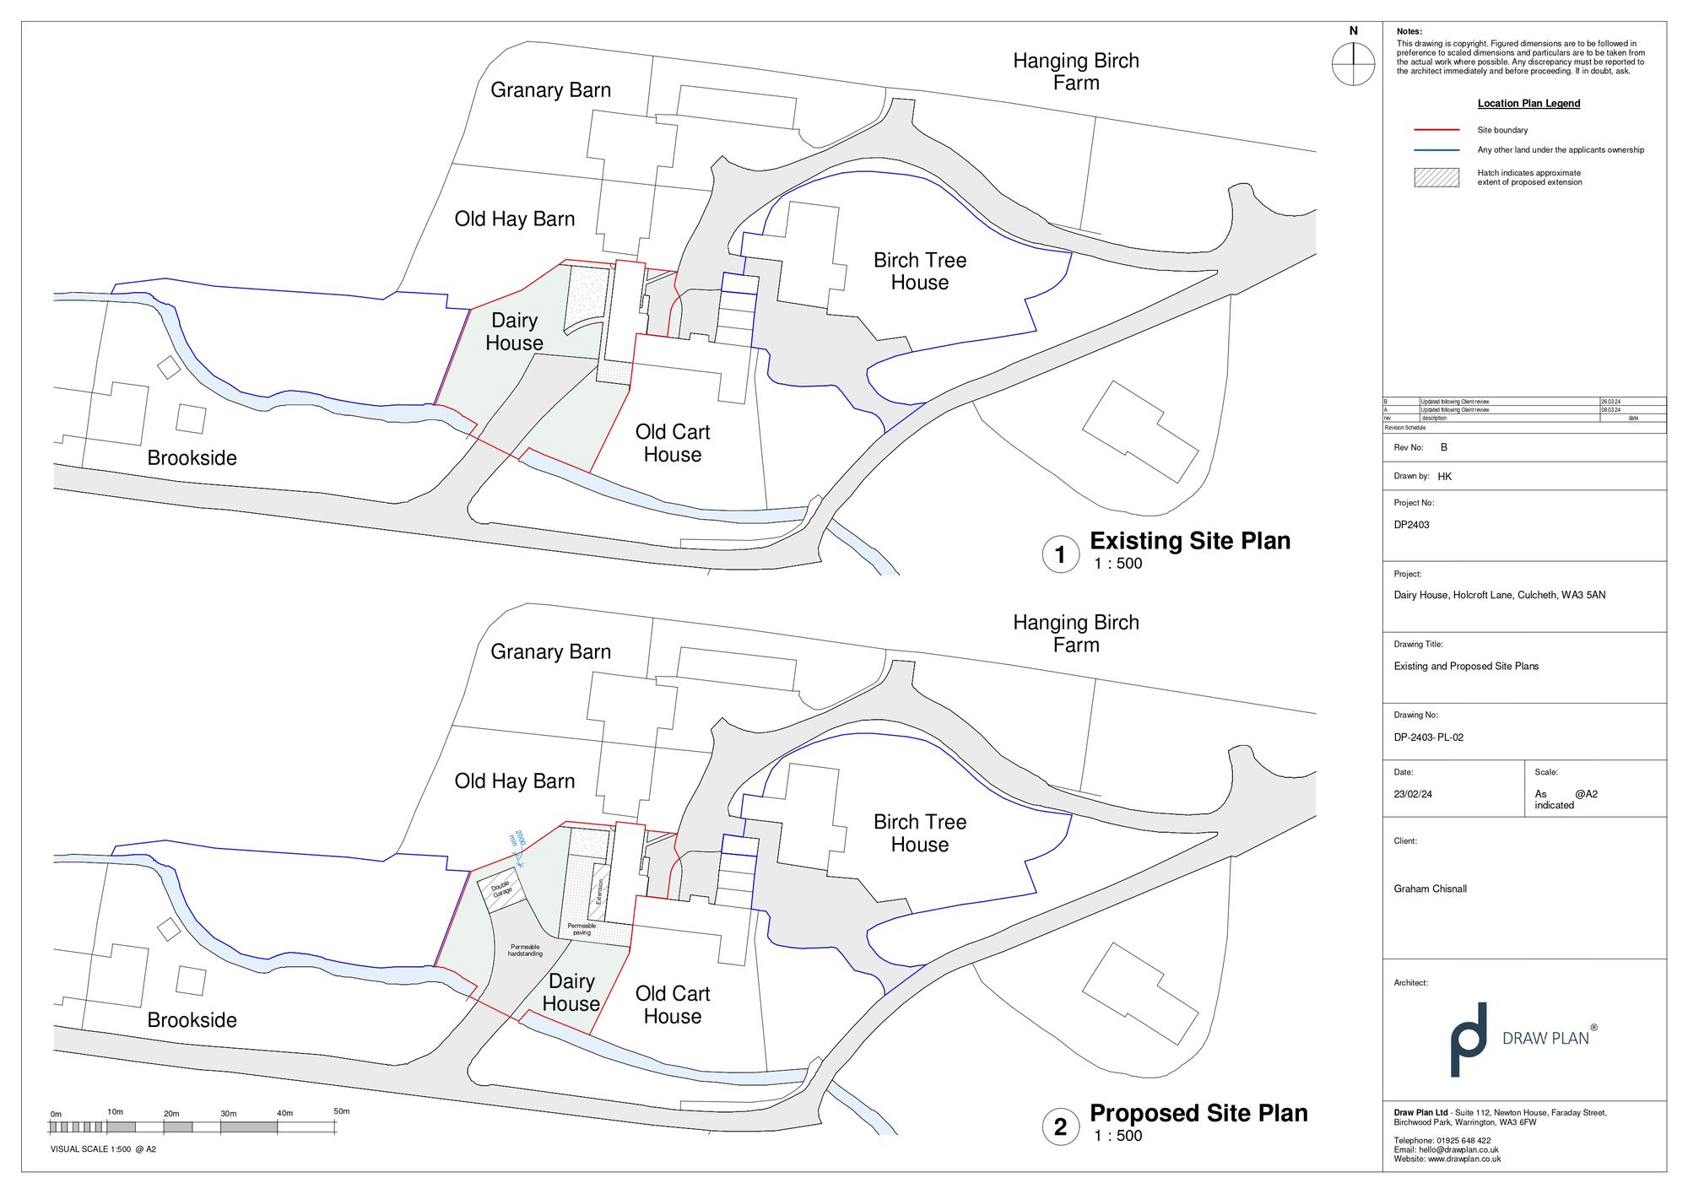Image resolution: width=1688 pixels, height=1194 pixels.
Task: Click the date '23/02/24'
Action: click(x=1413, y=795)
